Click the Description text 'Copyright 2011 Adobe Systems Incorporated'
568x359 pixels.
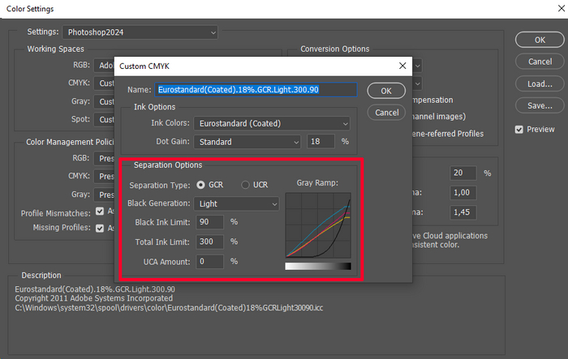coord(94,298)
